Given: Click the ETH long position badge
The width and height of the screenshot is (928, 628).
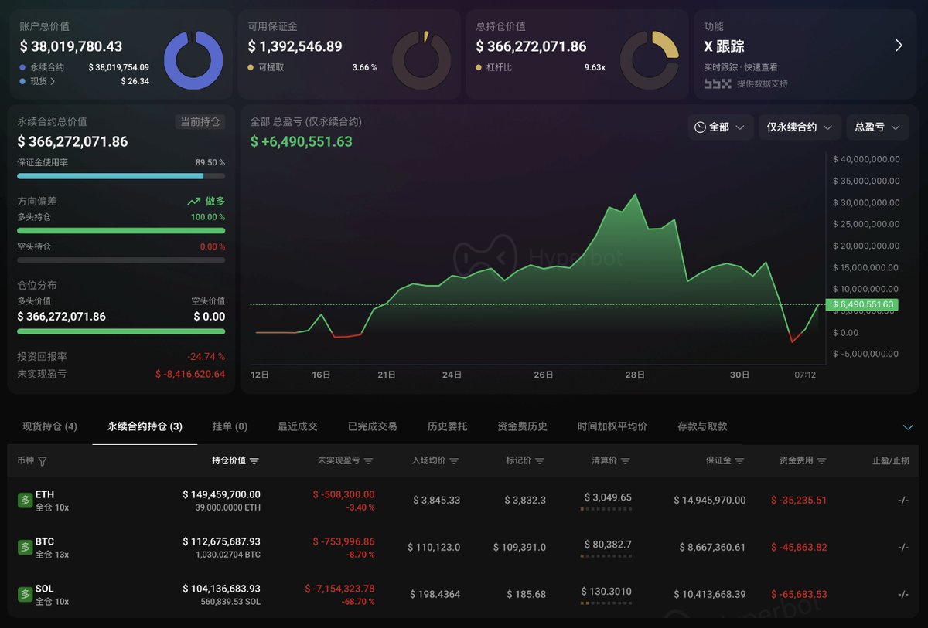Looking at the screenshot, I should click(x=25, y=500).
